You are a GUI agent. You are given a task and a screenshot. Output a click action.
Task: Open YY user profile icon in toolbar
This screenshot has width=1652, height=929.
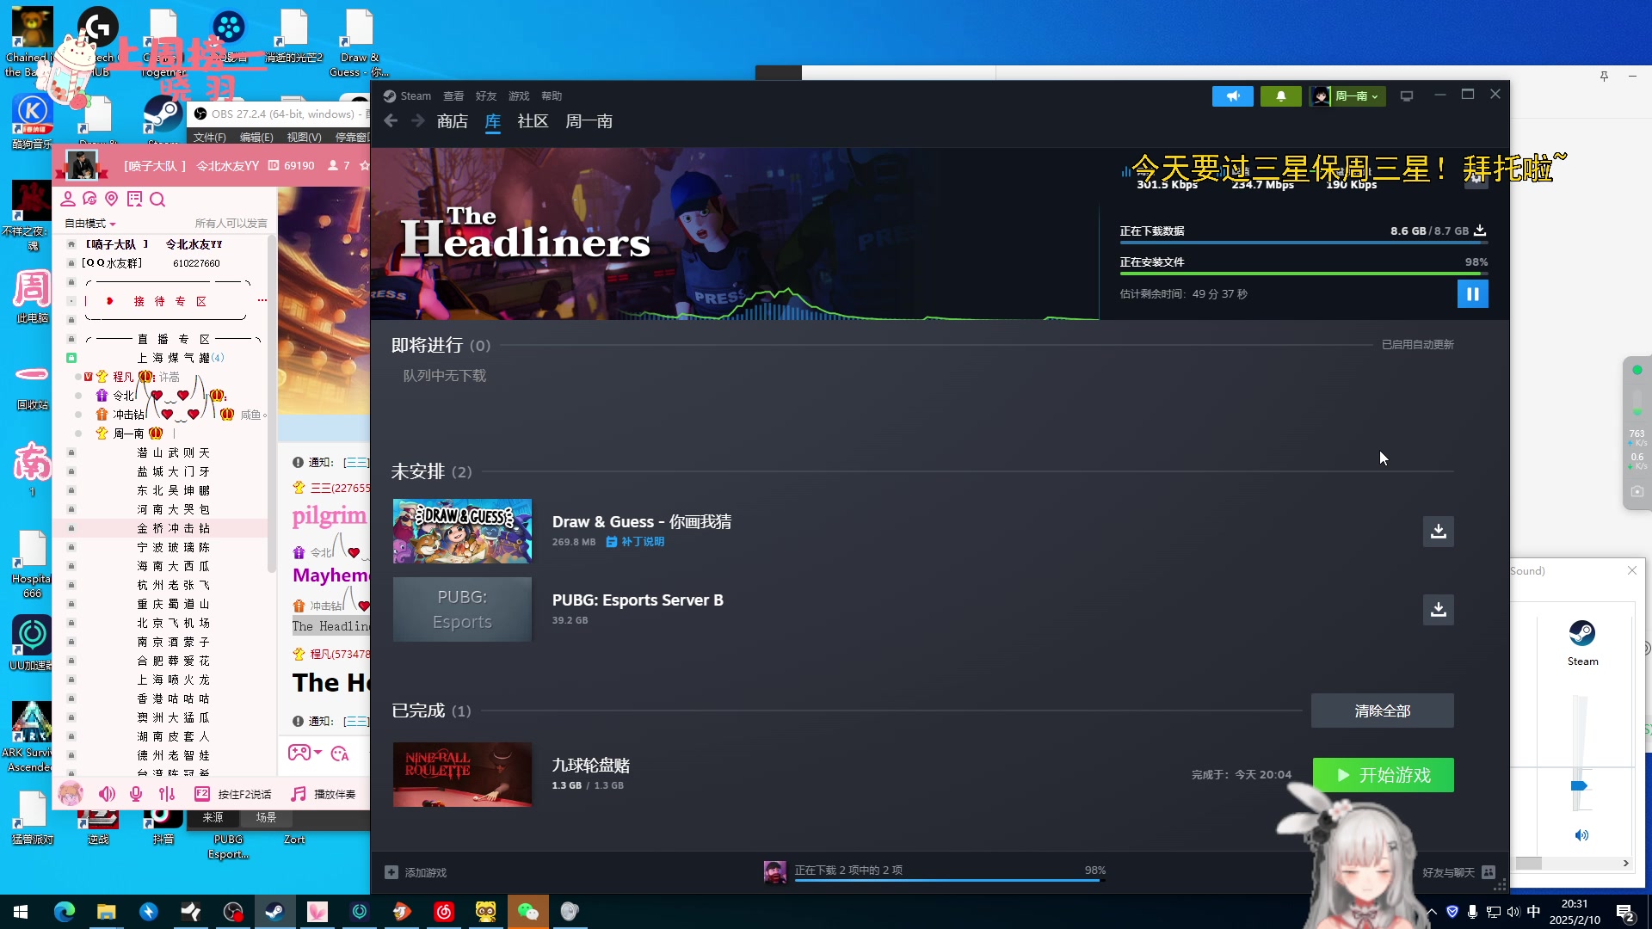68,200
